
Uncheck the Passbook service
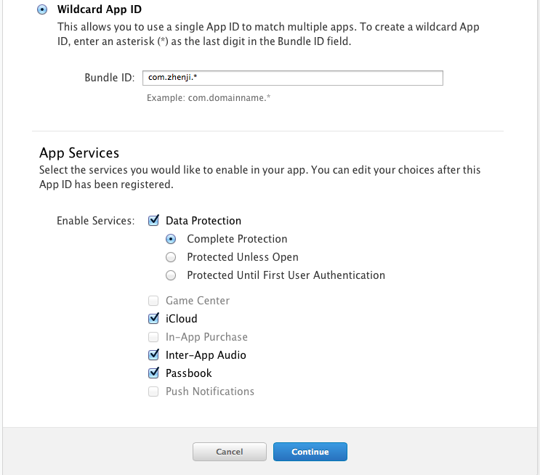click(x=153, y=373)
